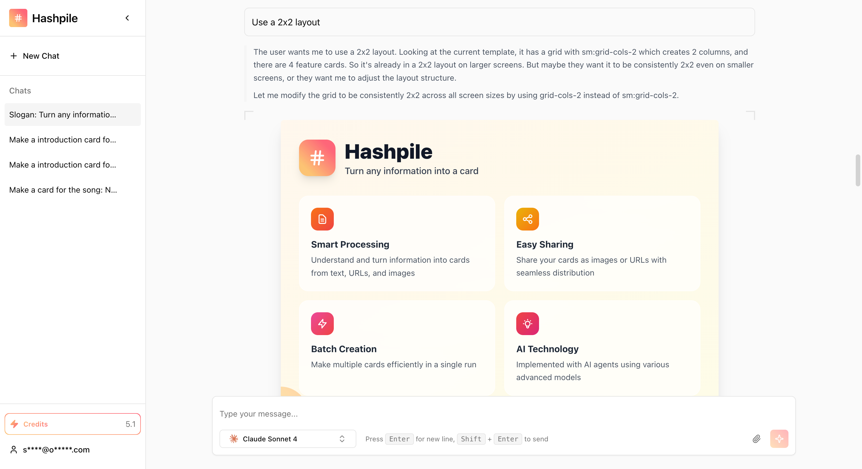Open the Credits balance box

(72, 424)
